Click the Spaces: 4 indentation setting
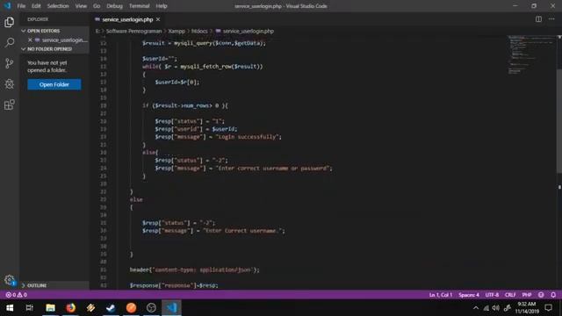The image size is (562, 316). tap(468, 295)
